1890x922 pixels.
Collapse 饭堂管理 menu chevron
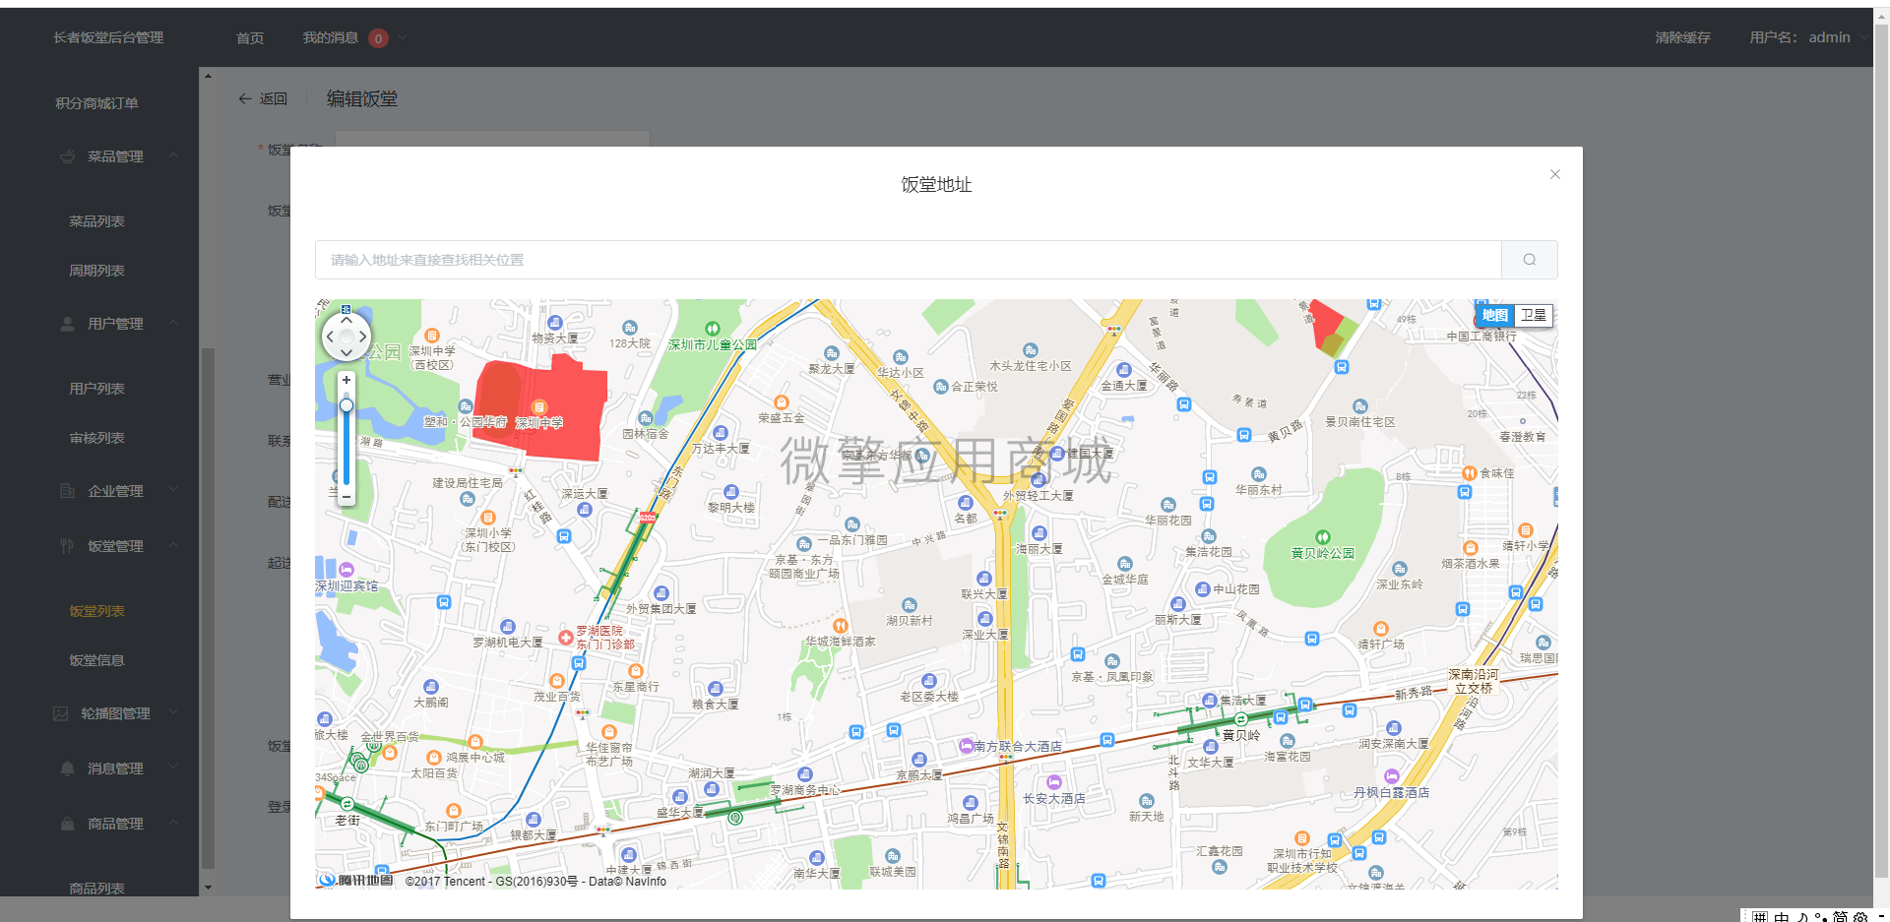click(x=173, y=545)
